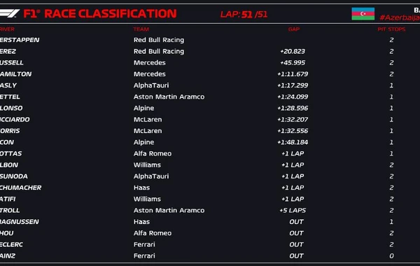This screenshot has width=420, height=266.
Task: Click Schumacher's Haas team name
Action: tap(141, 188)
